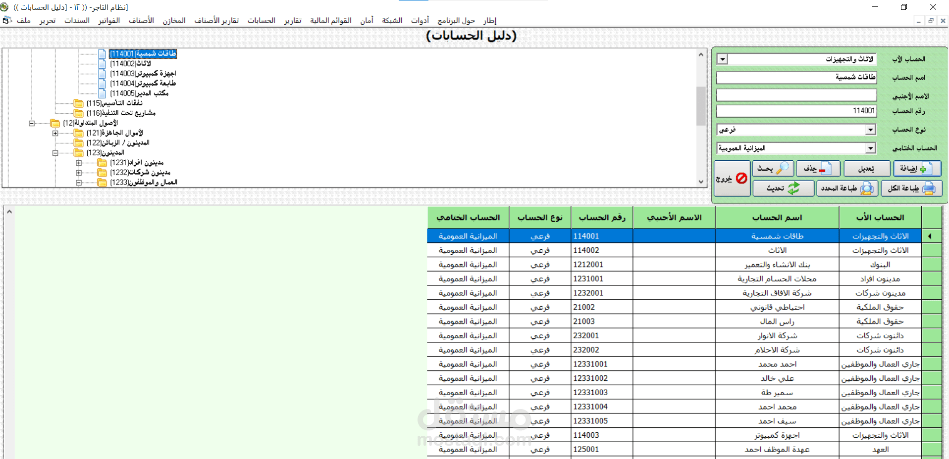Viewport: 949px width, 459px height.
Task: Click the row selector arrow of row 114001
Action: (932, 236)
